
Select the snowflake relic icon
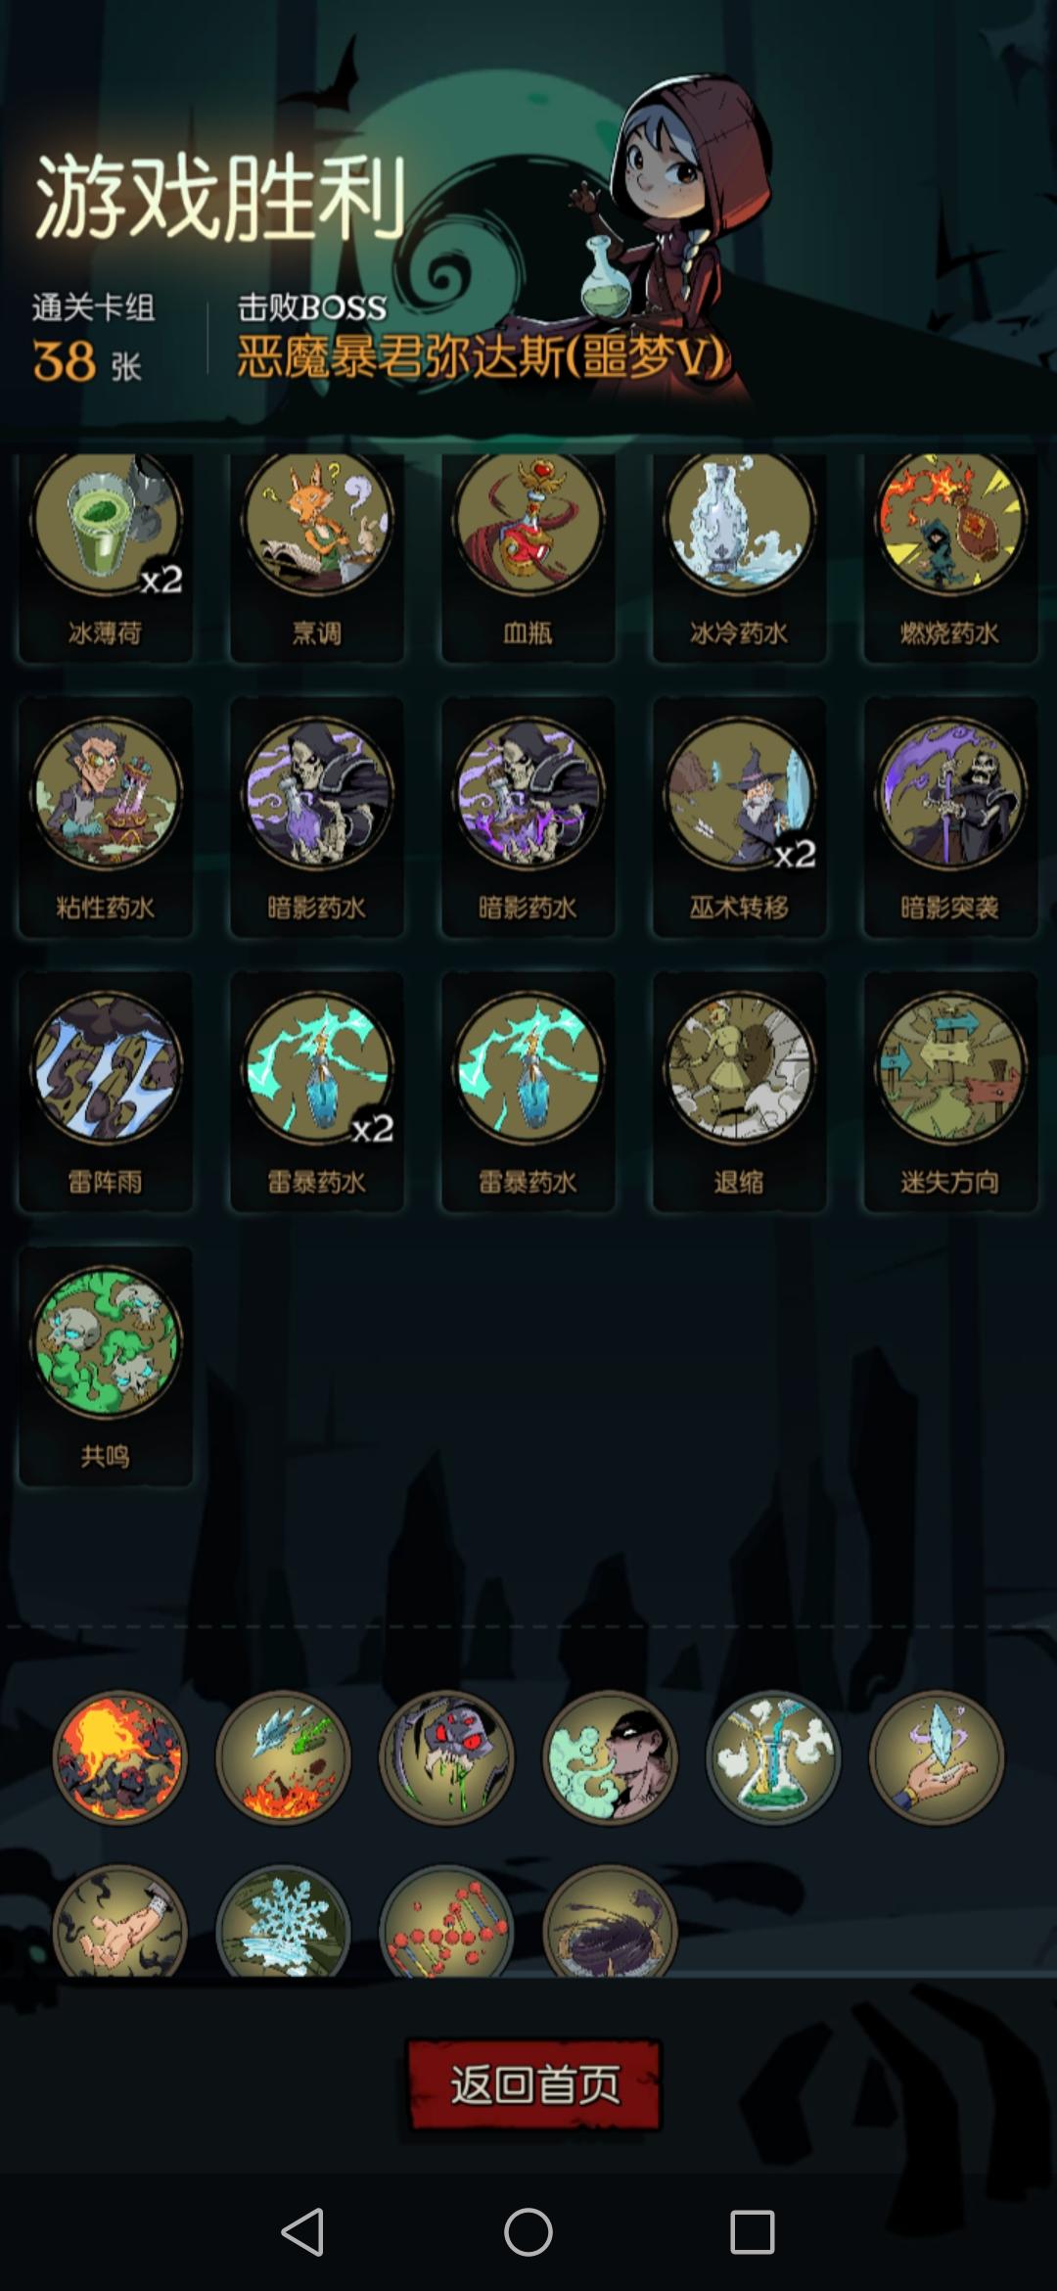tap(283, 1921)
